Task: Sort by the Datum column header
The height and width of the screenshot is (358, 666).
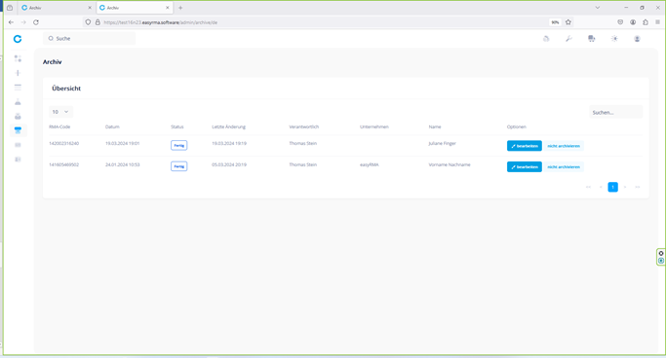Action: click(112, 126)
